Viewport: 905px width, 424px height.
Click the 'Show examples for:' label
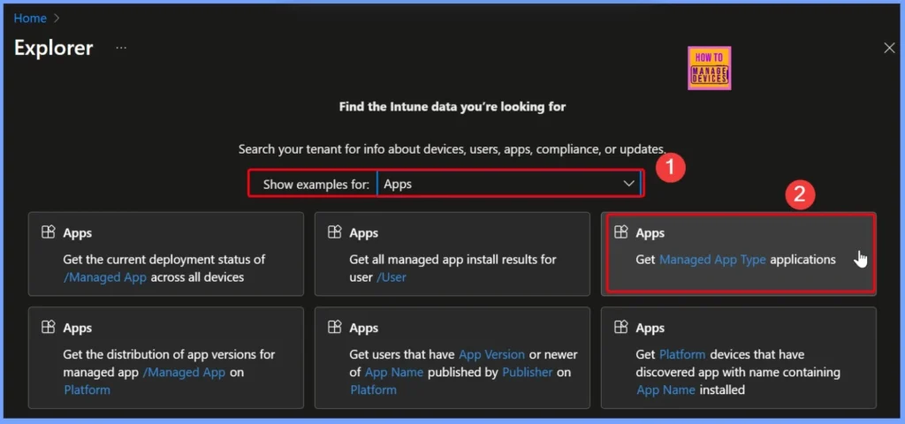click(316, 185)
